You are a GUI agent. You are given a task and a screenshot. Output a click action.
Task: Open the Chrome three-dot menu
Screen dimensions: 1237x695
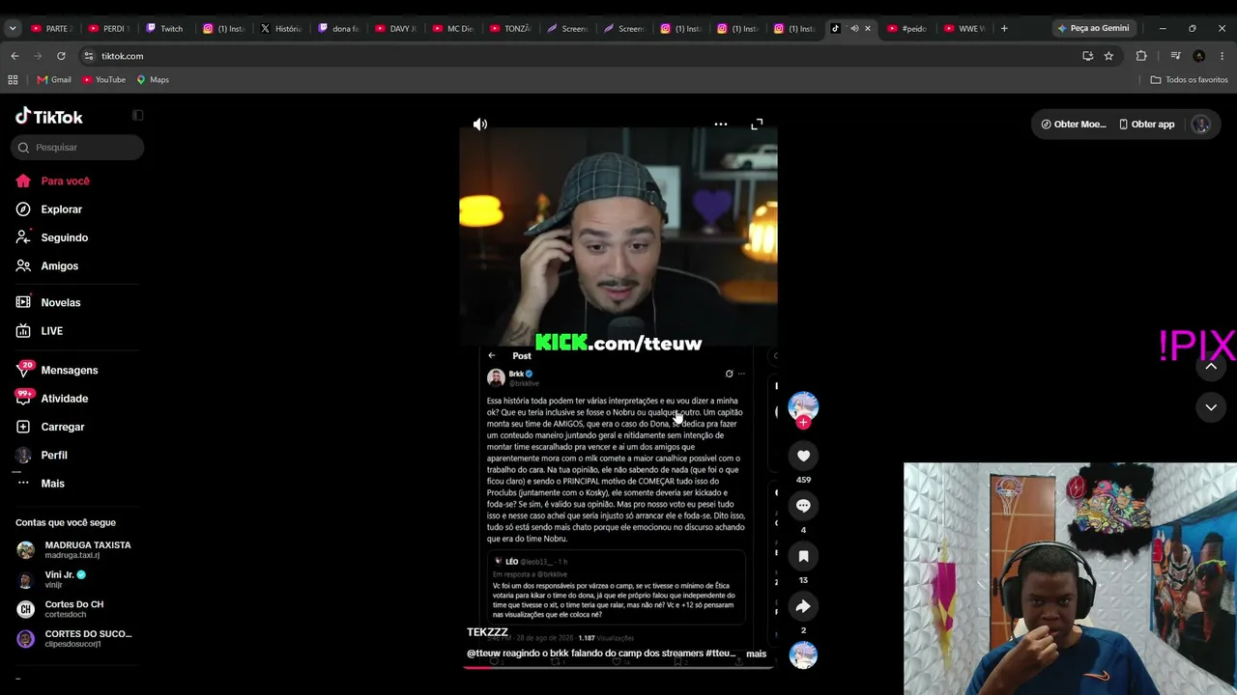pos(1223,56)
